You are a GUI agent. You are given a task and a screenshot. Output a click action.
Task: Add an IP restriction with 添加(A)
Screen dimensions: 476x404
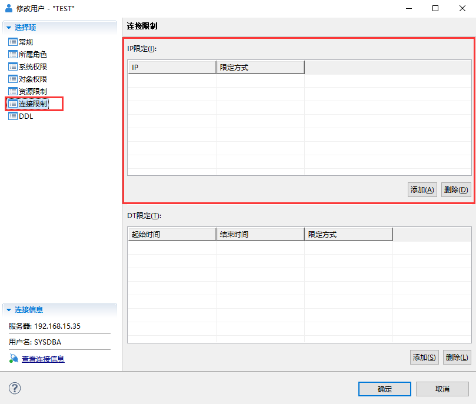422,190
